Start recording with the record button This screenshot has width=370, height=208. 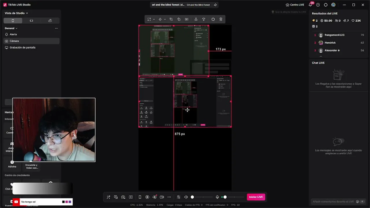(x=147, y=197)
